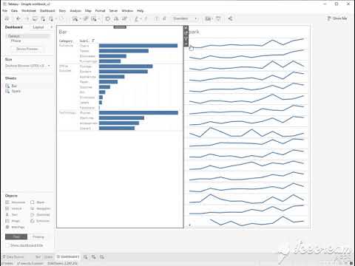Click the Undo arrow in the toolbar
The image size is (355, 266).
[18, 18]
